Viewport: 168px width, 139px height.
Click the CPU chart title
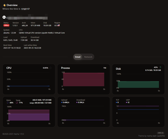point(9,68)
